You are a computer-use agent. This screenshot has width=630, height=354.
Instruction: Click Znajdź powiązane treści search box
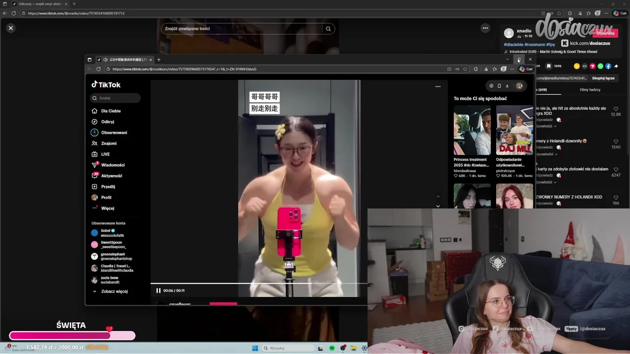coord(241,29)
